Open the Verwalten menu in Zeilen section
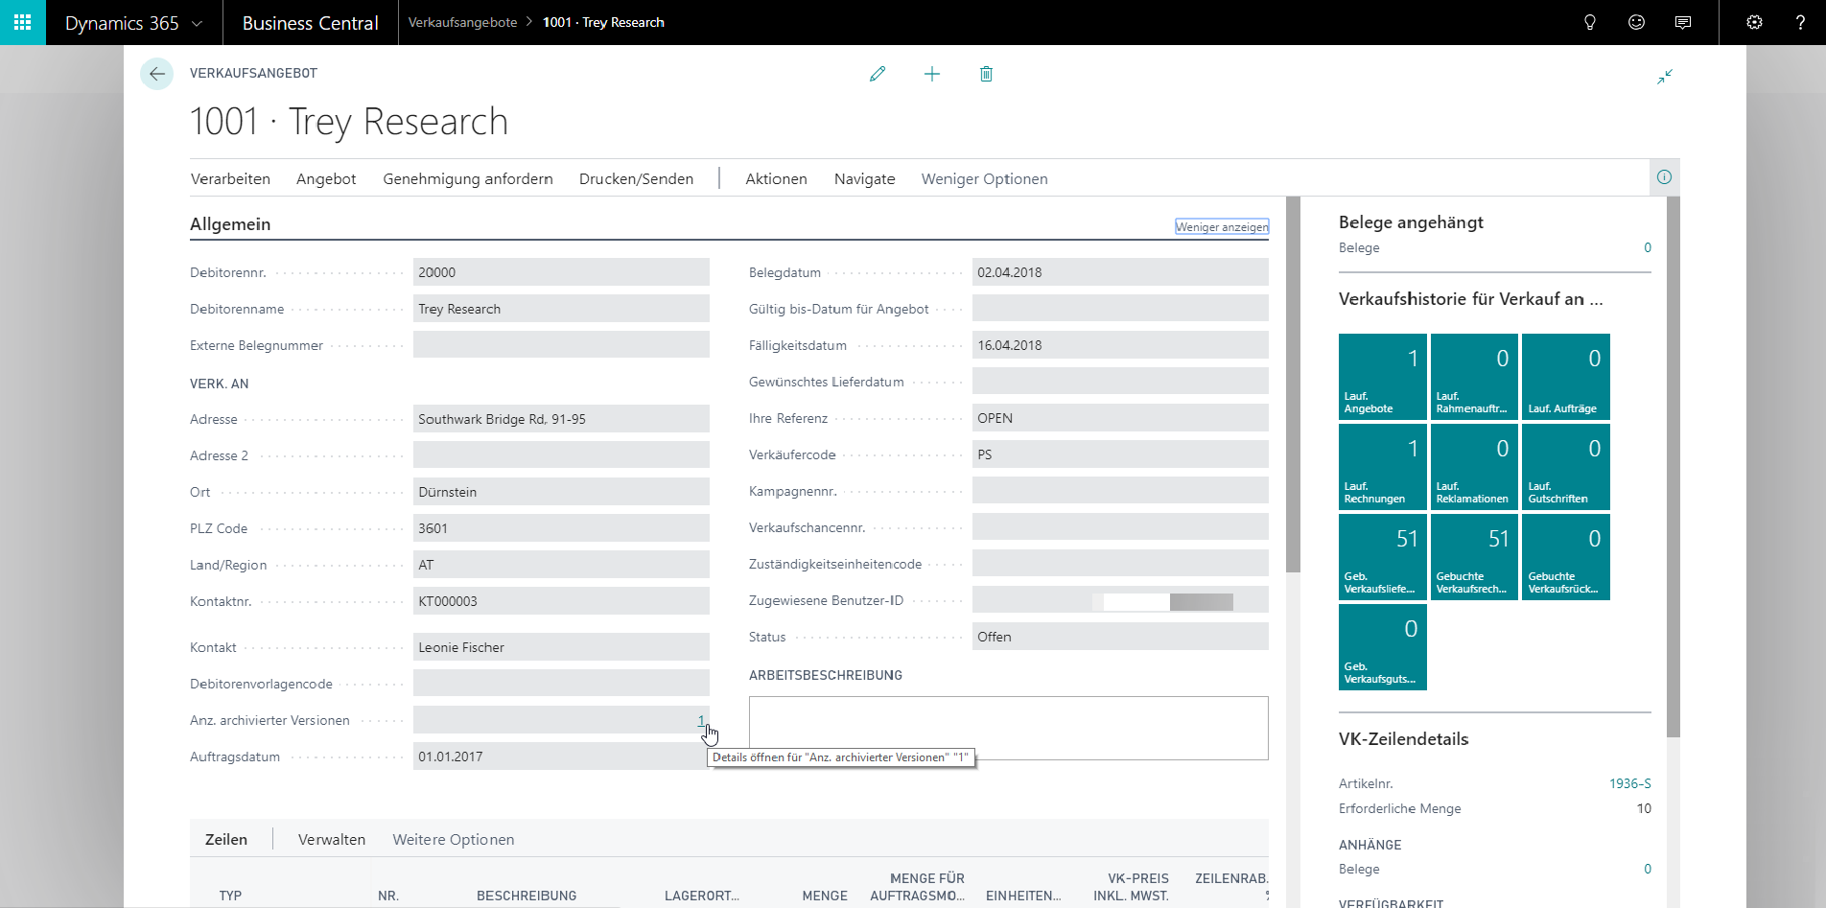The height and width of the screenshot is (908, 1826). (x=332, y=839)
